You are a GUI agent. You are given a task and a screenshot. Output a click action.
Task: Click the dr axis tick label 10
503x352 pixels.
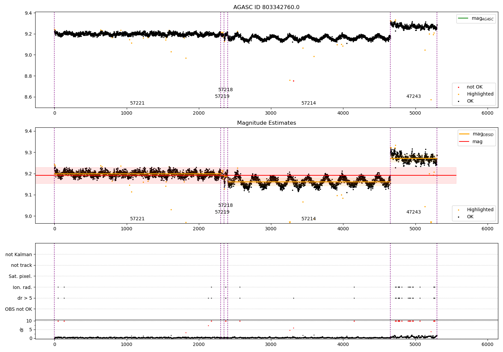(x=29, y=321)
